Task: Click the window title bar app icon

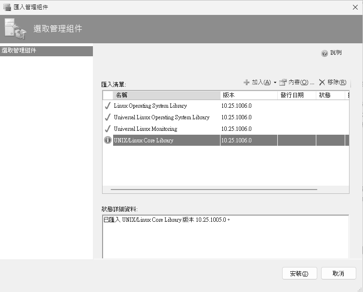Action: click(x=7, y=7)
